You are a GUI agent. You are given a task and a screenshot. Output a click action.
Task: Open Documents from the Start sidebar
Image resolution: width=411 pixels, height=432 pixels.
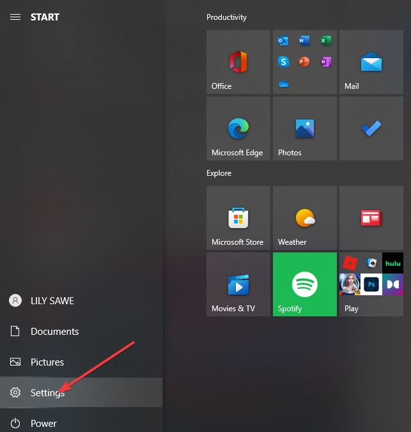pyautogui.click(x=81, y=331)
